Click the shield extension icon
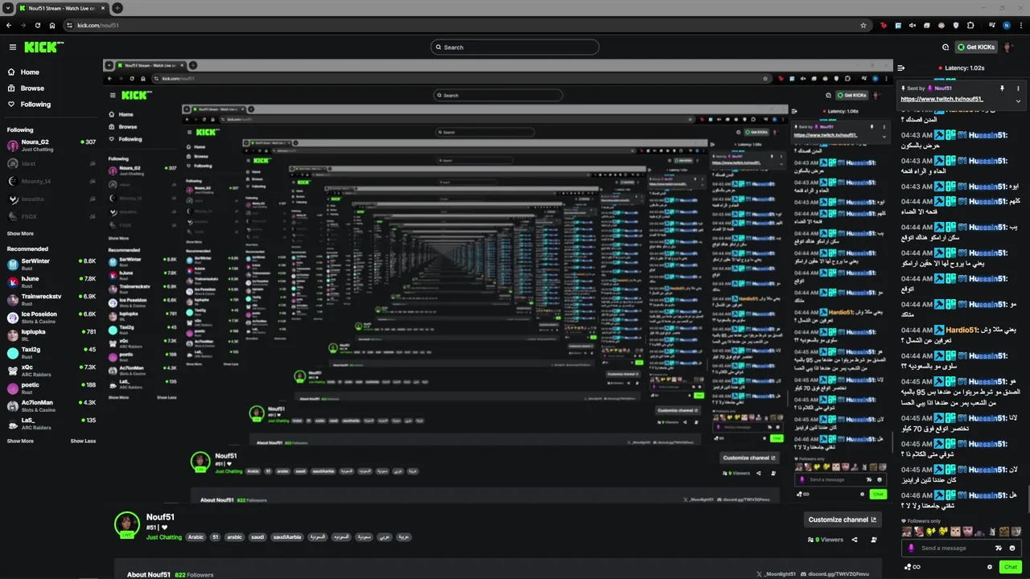Screen dimensions: 1030x579 956,25
